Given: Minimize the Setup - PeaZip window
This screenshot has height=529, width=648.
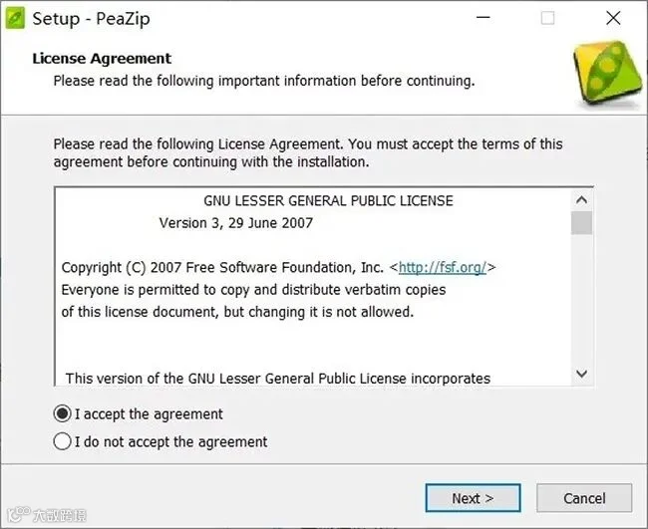Looking at the screenshot, I should tap(484, 18).
